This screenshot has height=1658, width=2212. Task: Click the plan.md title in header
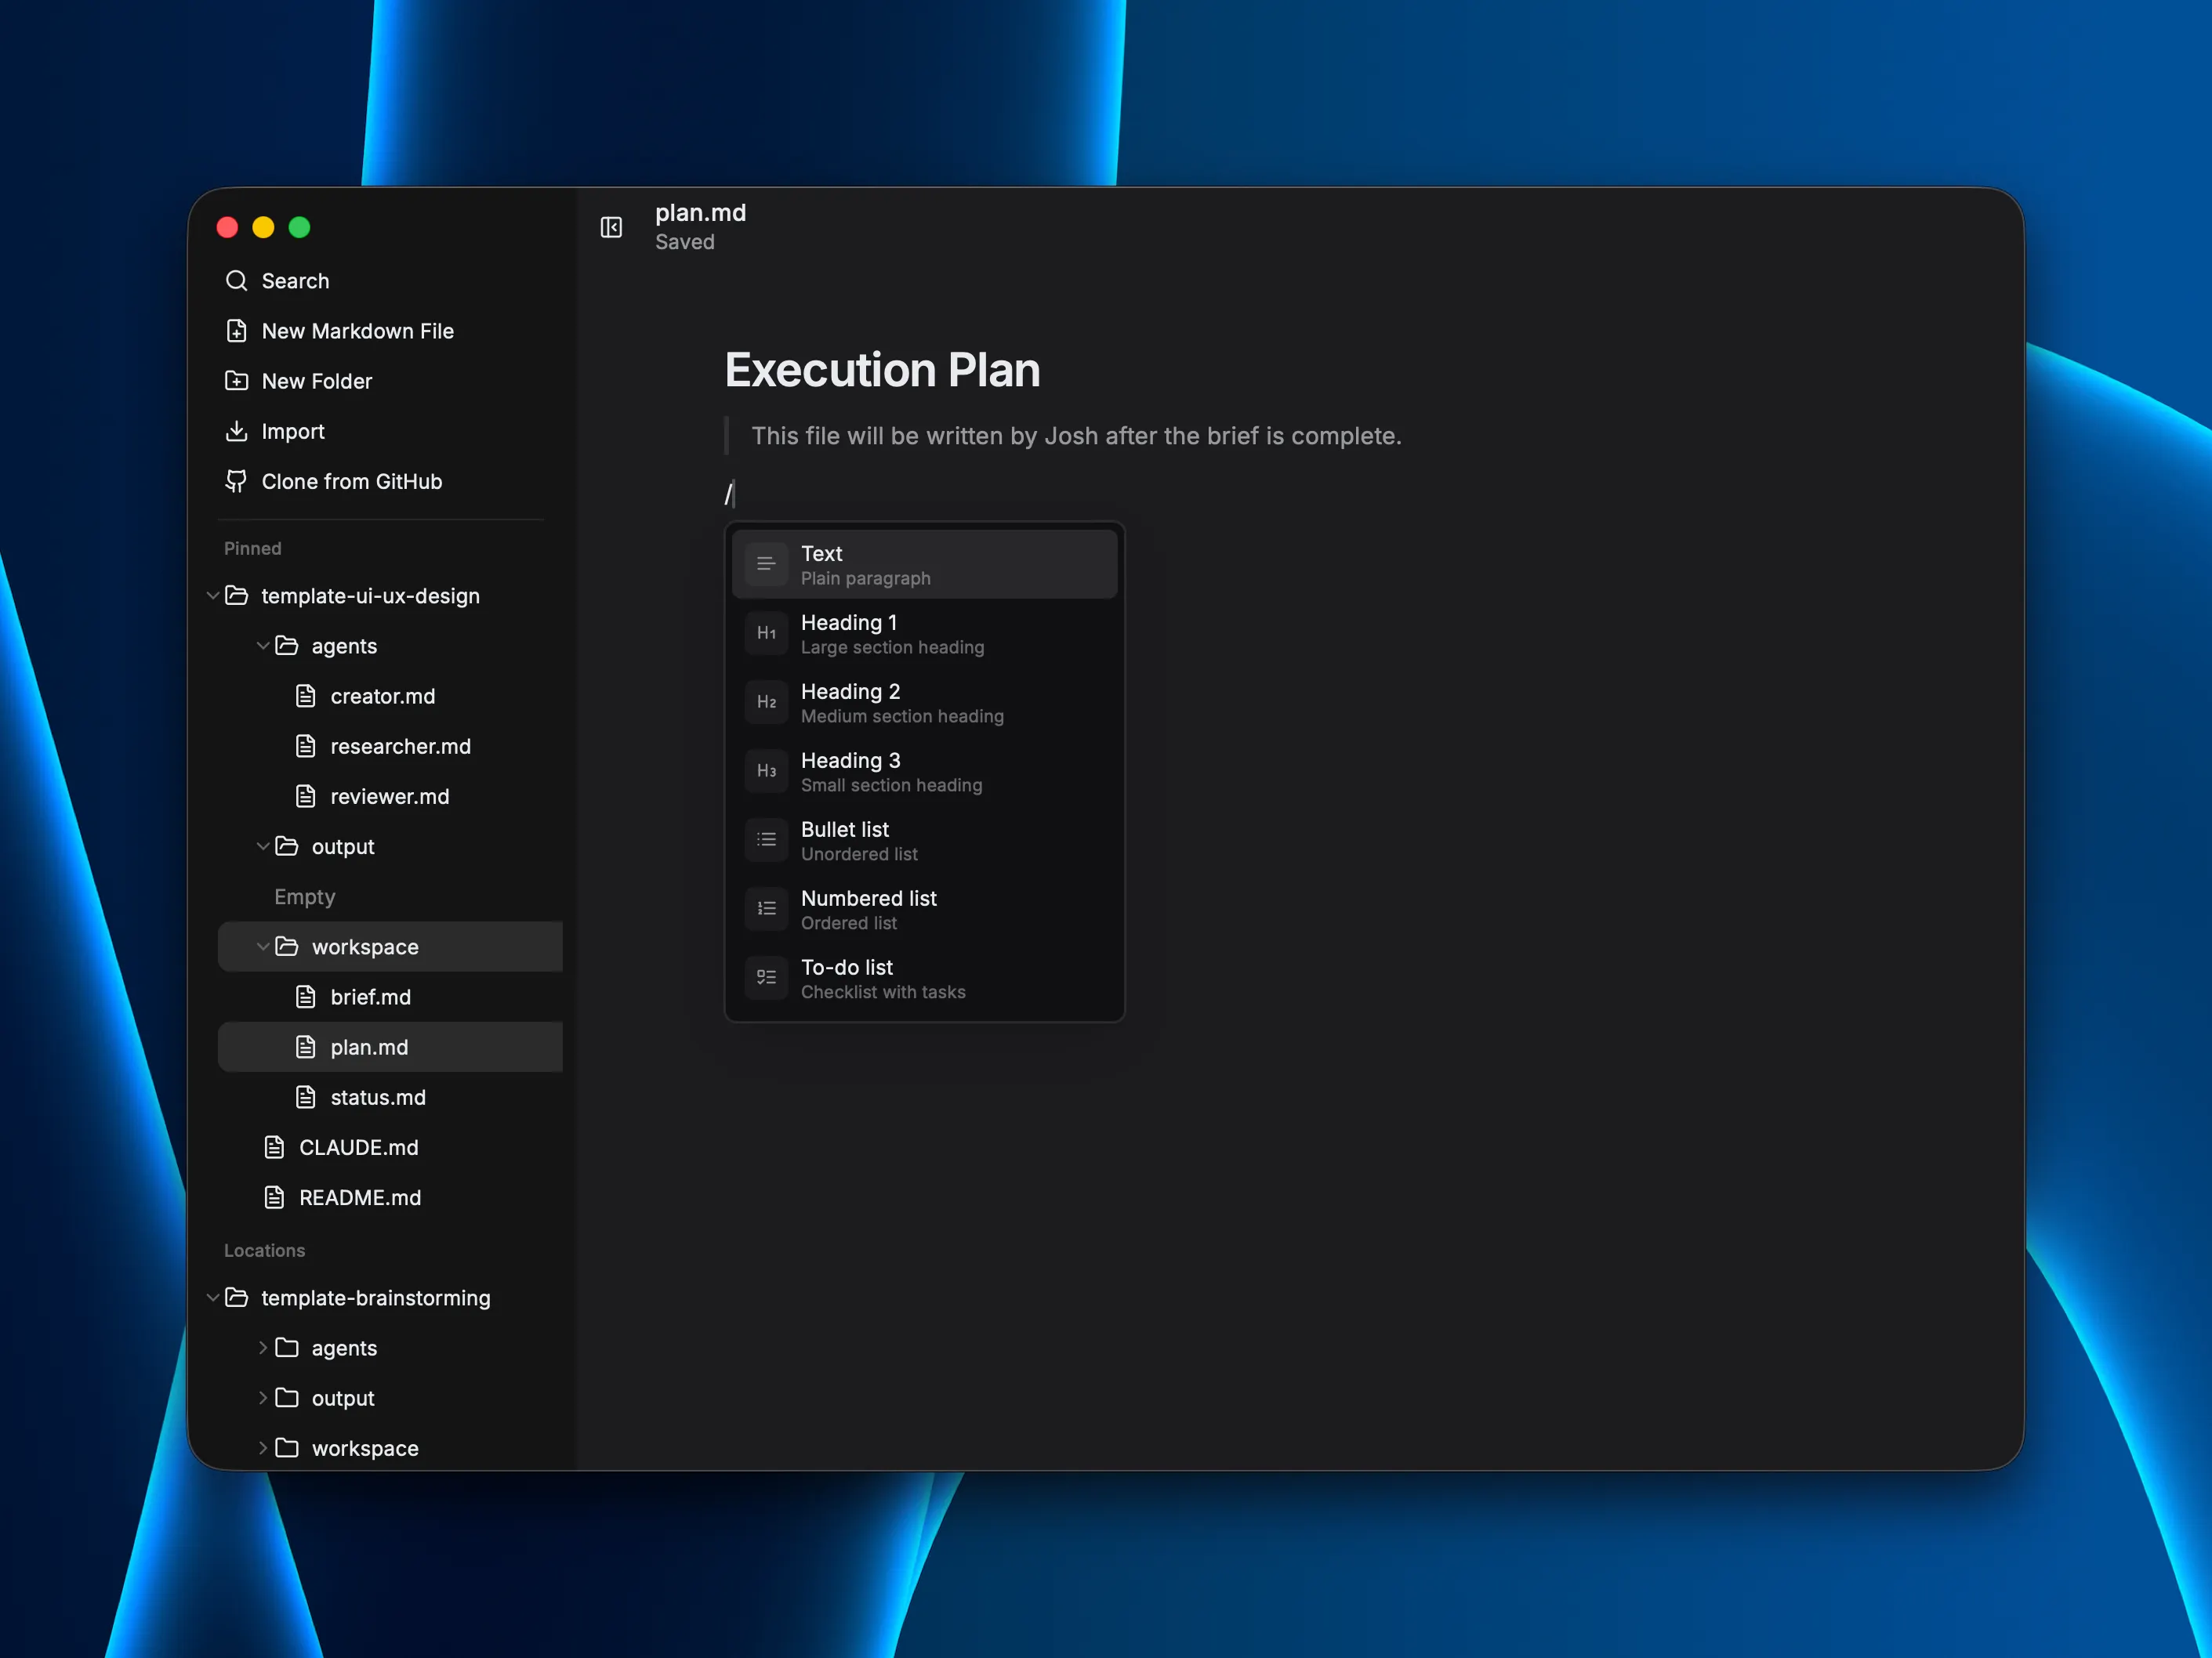coord(700,213)
